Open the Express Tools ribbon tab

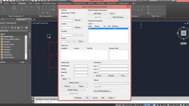[112, 3]
